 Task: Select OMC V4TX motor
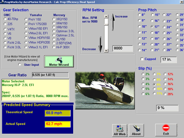(x=5, y=29)
